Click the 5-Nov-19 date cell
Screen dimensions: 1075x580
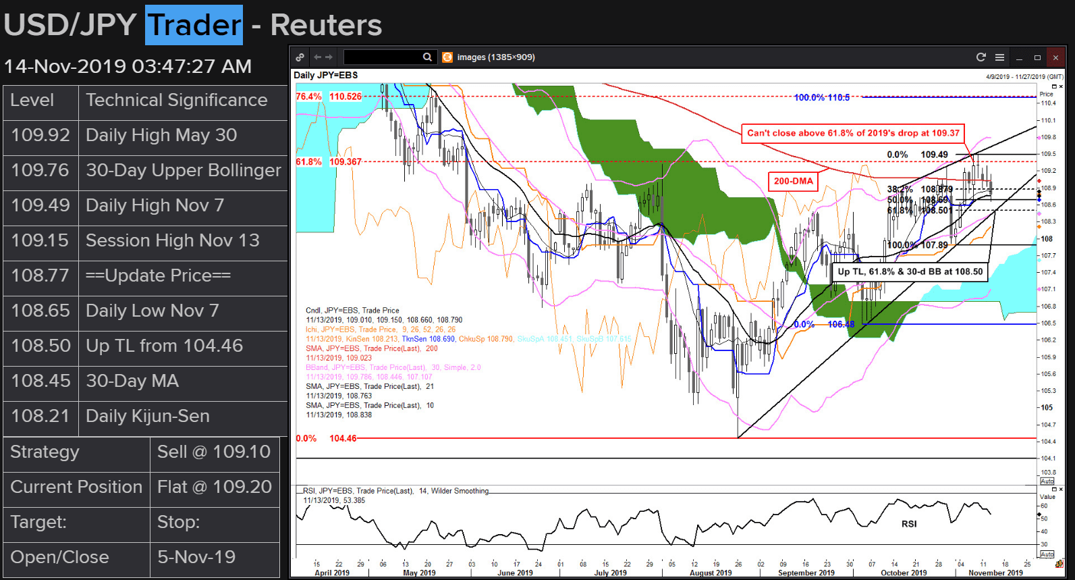(215, 560)
